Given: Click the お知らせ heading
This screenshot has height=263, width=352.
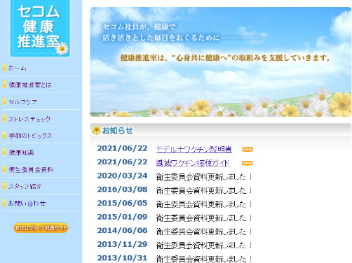Looking at the screenshot, I should pyautogui.click(x=118, y=130).
